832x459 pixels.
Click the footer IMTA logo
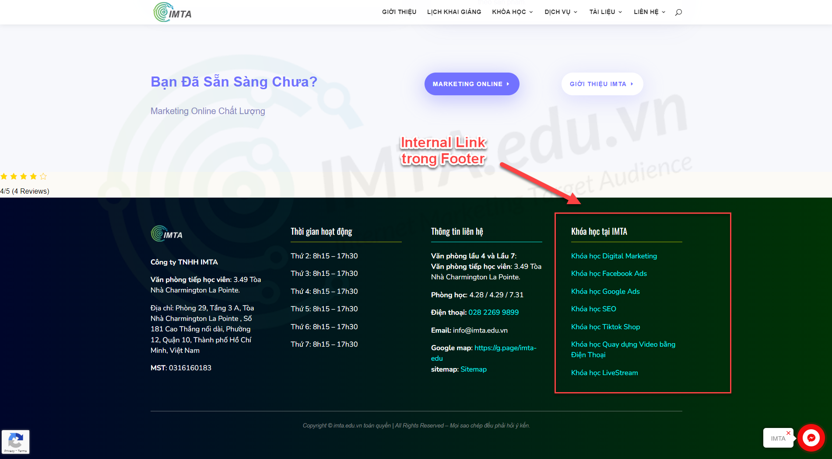tap(167, 234)
